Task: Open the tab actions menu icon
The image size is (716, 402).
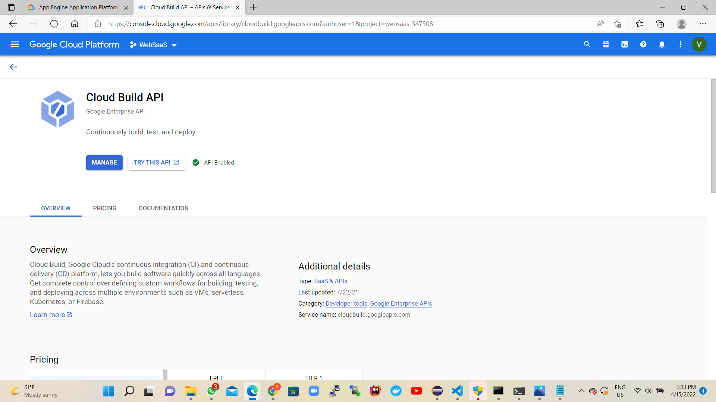Action: coord(11,7)
